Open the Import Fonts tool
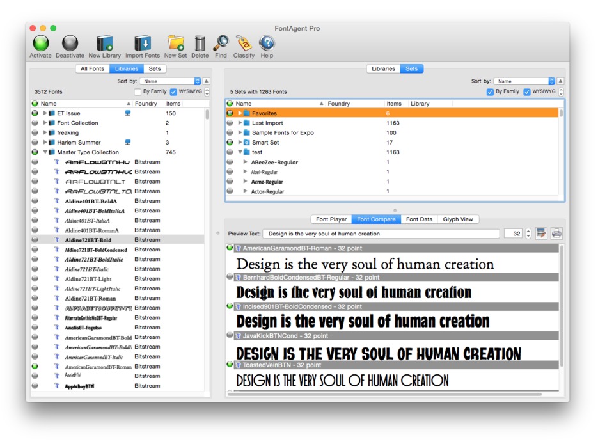Screen dimensions: 614x444 (x=143, y=44)
